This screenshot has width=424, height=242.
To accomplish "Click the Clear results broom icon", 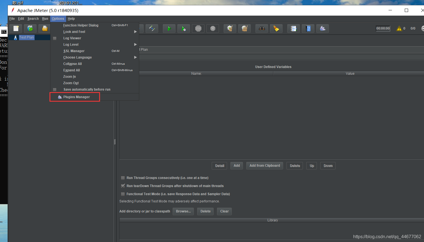I will tap(230, 28).
